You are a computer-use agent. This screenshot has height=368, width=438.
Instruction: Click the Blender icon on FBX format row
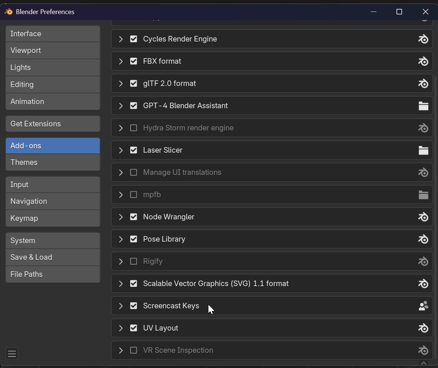(x=423, y=61)
